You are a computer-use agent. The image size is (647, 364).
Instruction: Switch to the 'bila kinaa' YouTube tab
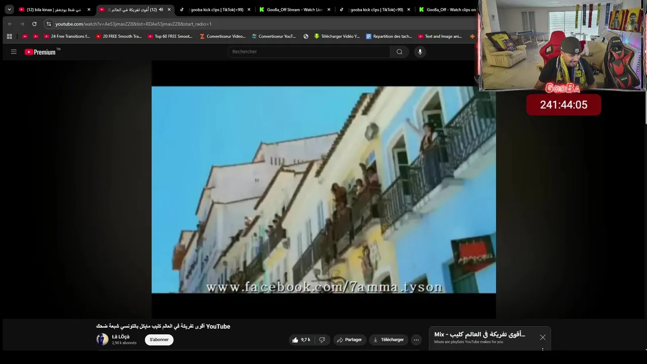(54, 10)
